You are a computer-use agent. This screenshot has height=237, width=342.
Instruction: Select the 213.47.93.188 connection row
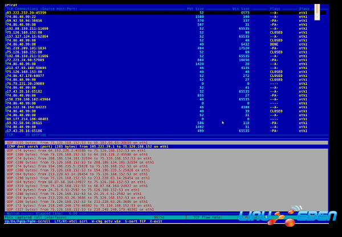coord(166,68)
